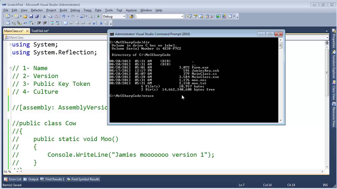Expand the Command Window icon dropdown arrow
Viewport: 337px width, 189px height.
[x=234, y=16]
